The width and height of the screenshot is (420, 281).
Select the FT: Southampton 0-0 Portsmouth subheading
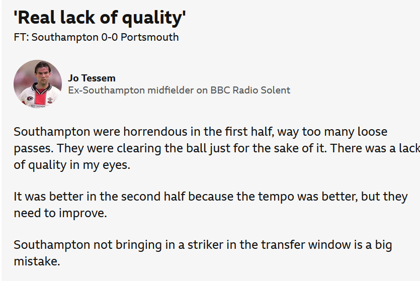[96, 37]
